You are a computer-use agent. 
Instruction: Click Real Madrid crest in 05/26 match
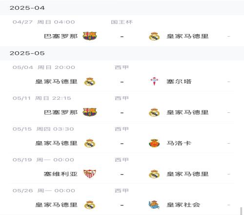pyautogui.click(x=90, y=205)
